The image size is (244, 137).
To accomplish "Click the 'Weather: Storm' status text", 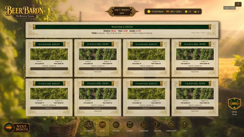I will (x=110, y=31).
